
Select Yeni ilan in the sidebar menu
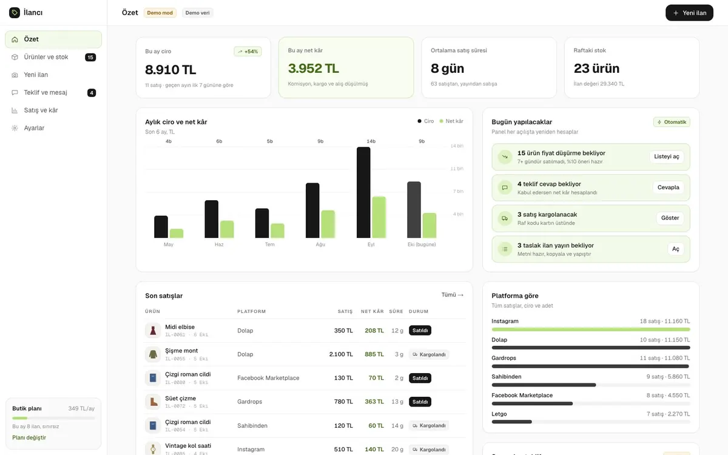tap(53, 75)
